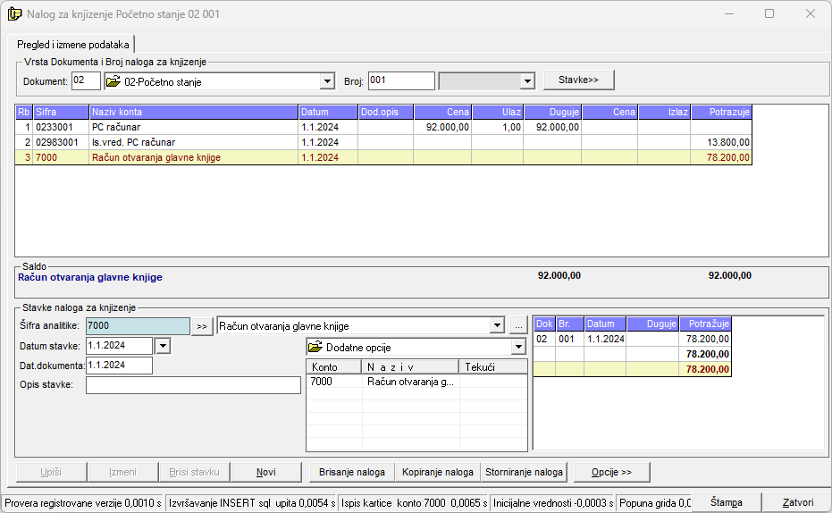Click the Stavke>> button

578,80
